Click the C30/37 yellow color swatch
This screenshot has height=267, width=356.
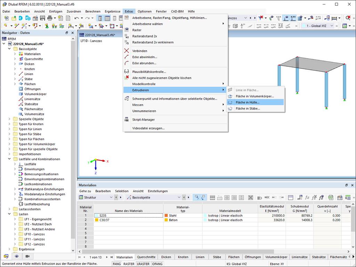pos(97,220)
